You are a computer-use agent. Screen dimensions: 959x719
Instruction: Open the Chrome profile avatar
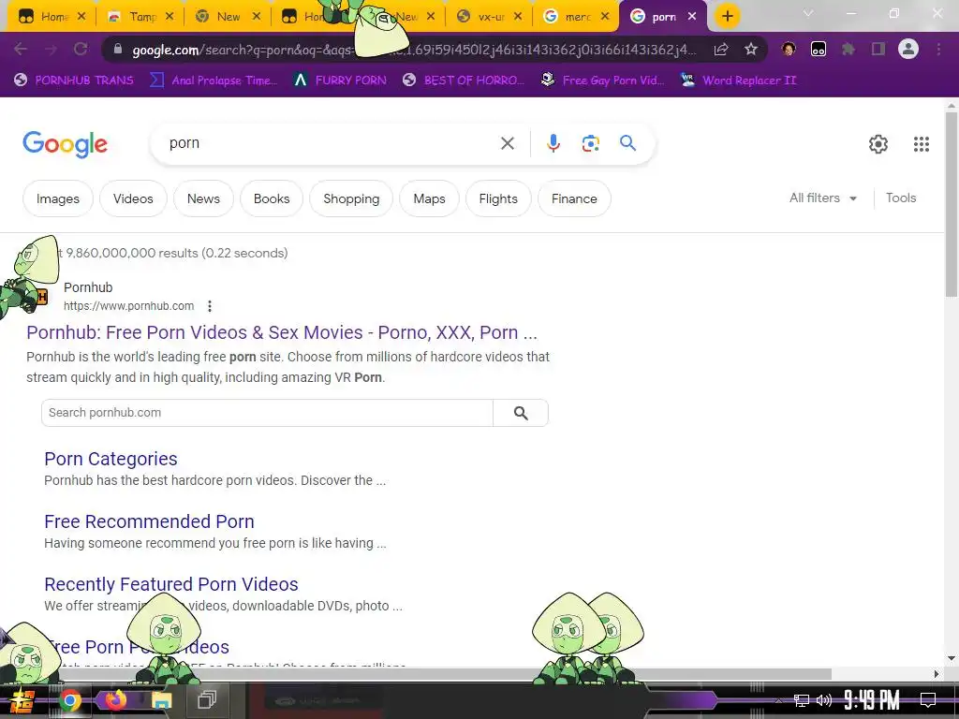tap(908, 49)
